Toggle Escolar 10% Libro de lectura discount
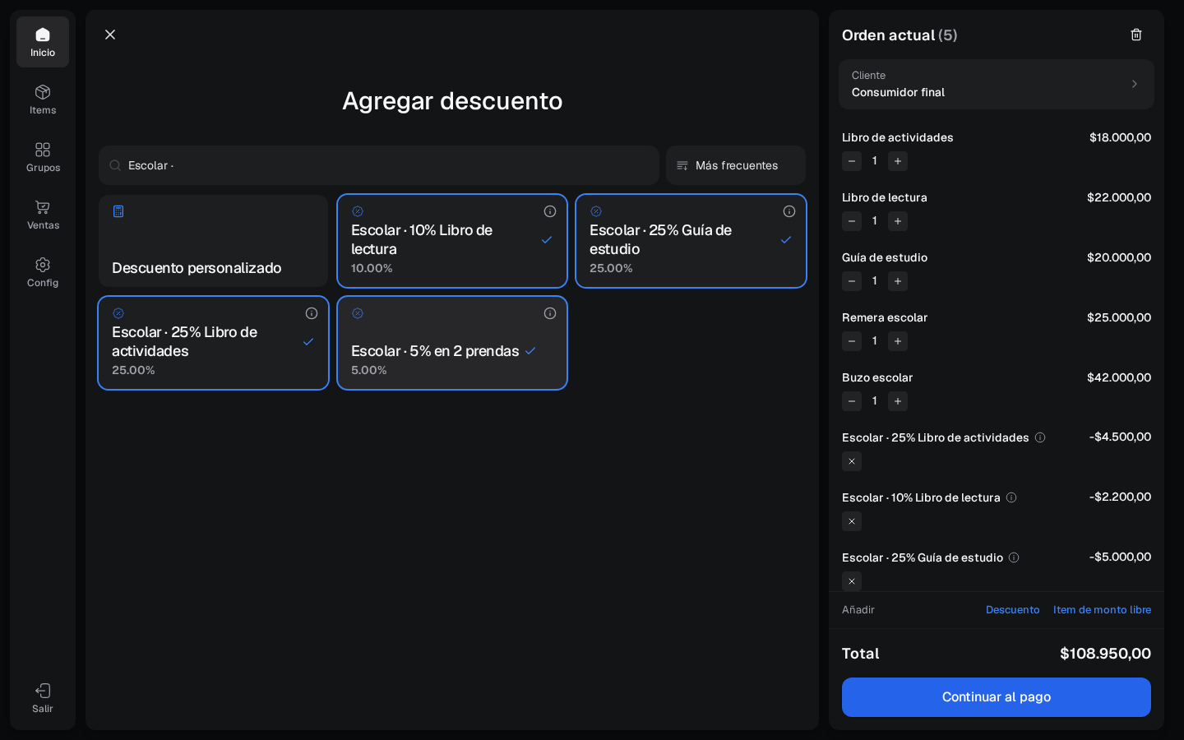Viewport: 1184px width, 740px height. click(x=452, y=241)
